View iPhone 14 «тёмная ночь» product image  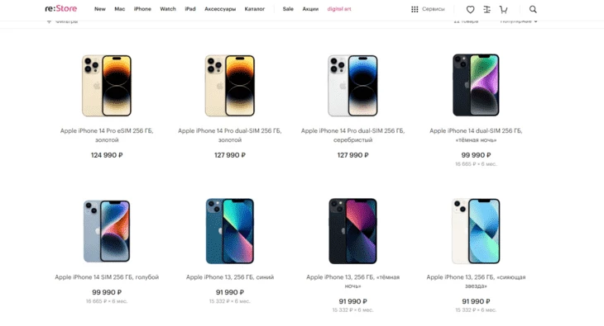[476, 85]
